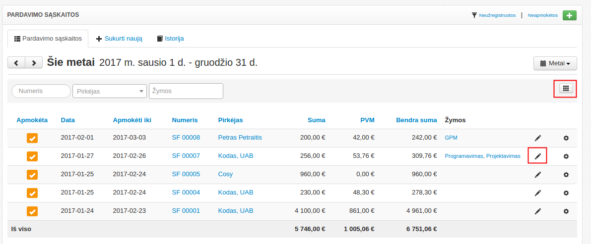The height and width of the screenshot is (244, 591).
Task: Go to next year with right arrow
Action: coord(34,63)
